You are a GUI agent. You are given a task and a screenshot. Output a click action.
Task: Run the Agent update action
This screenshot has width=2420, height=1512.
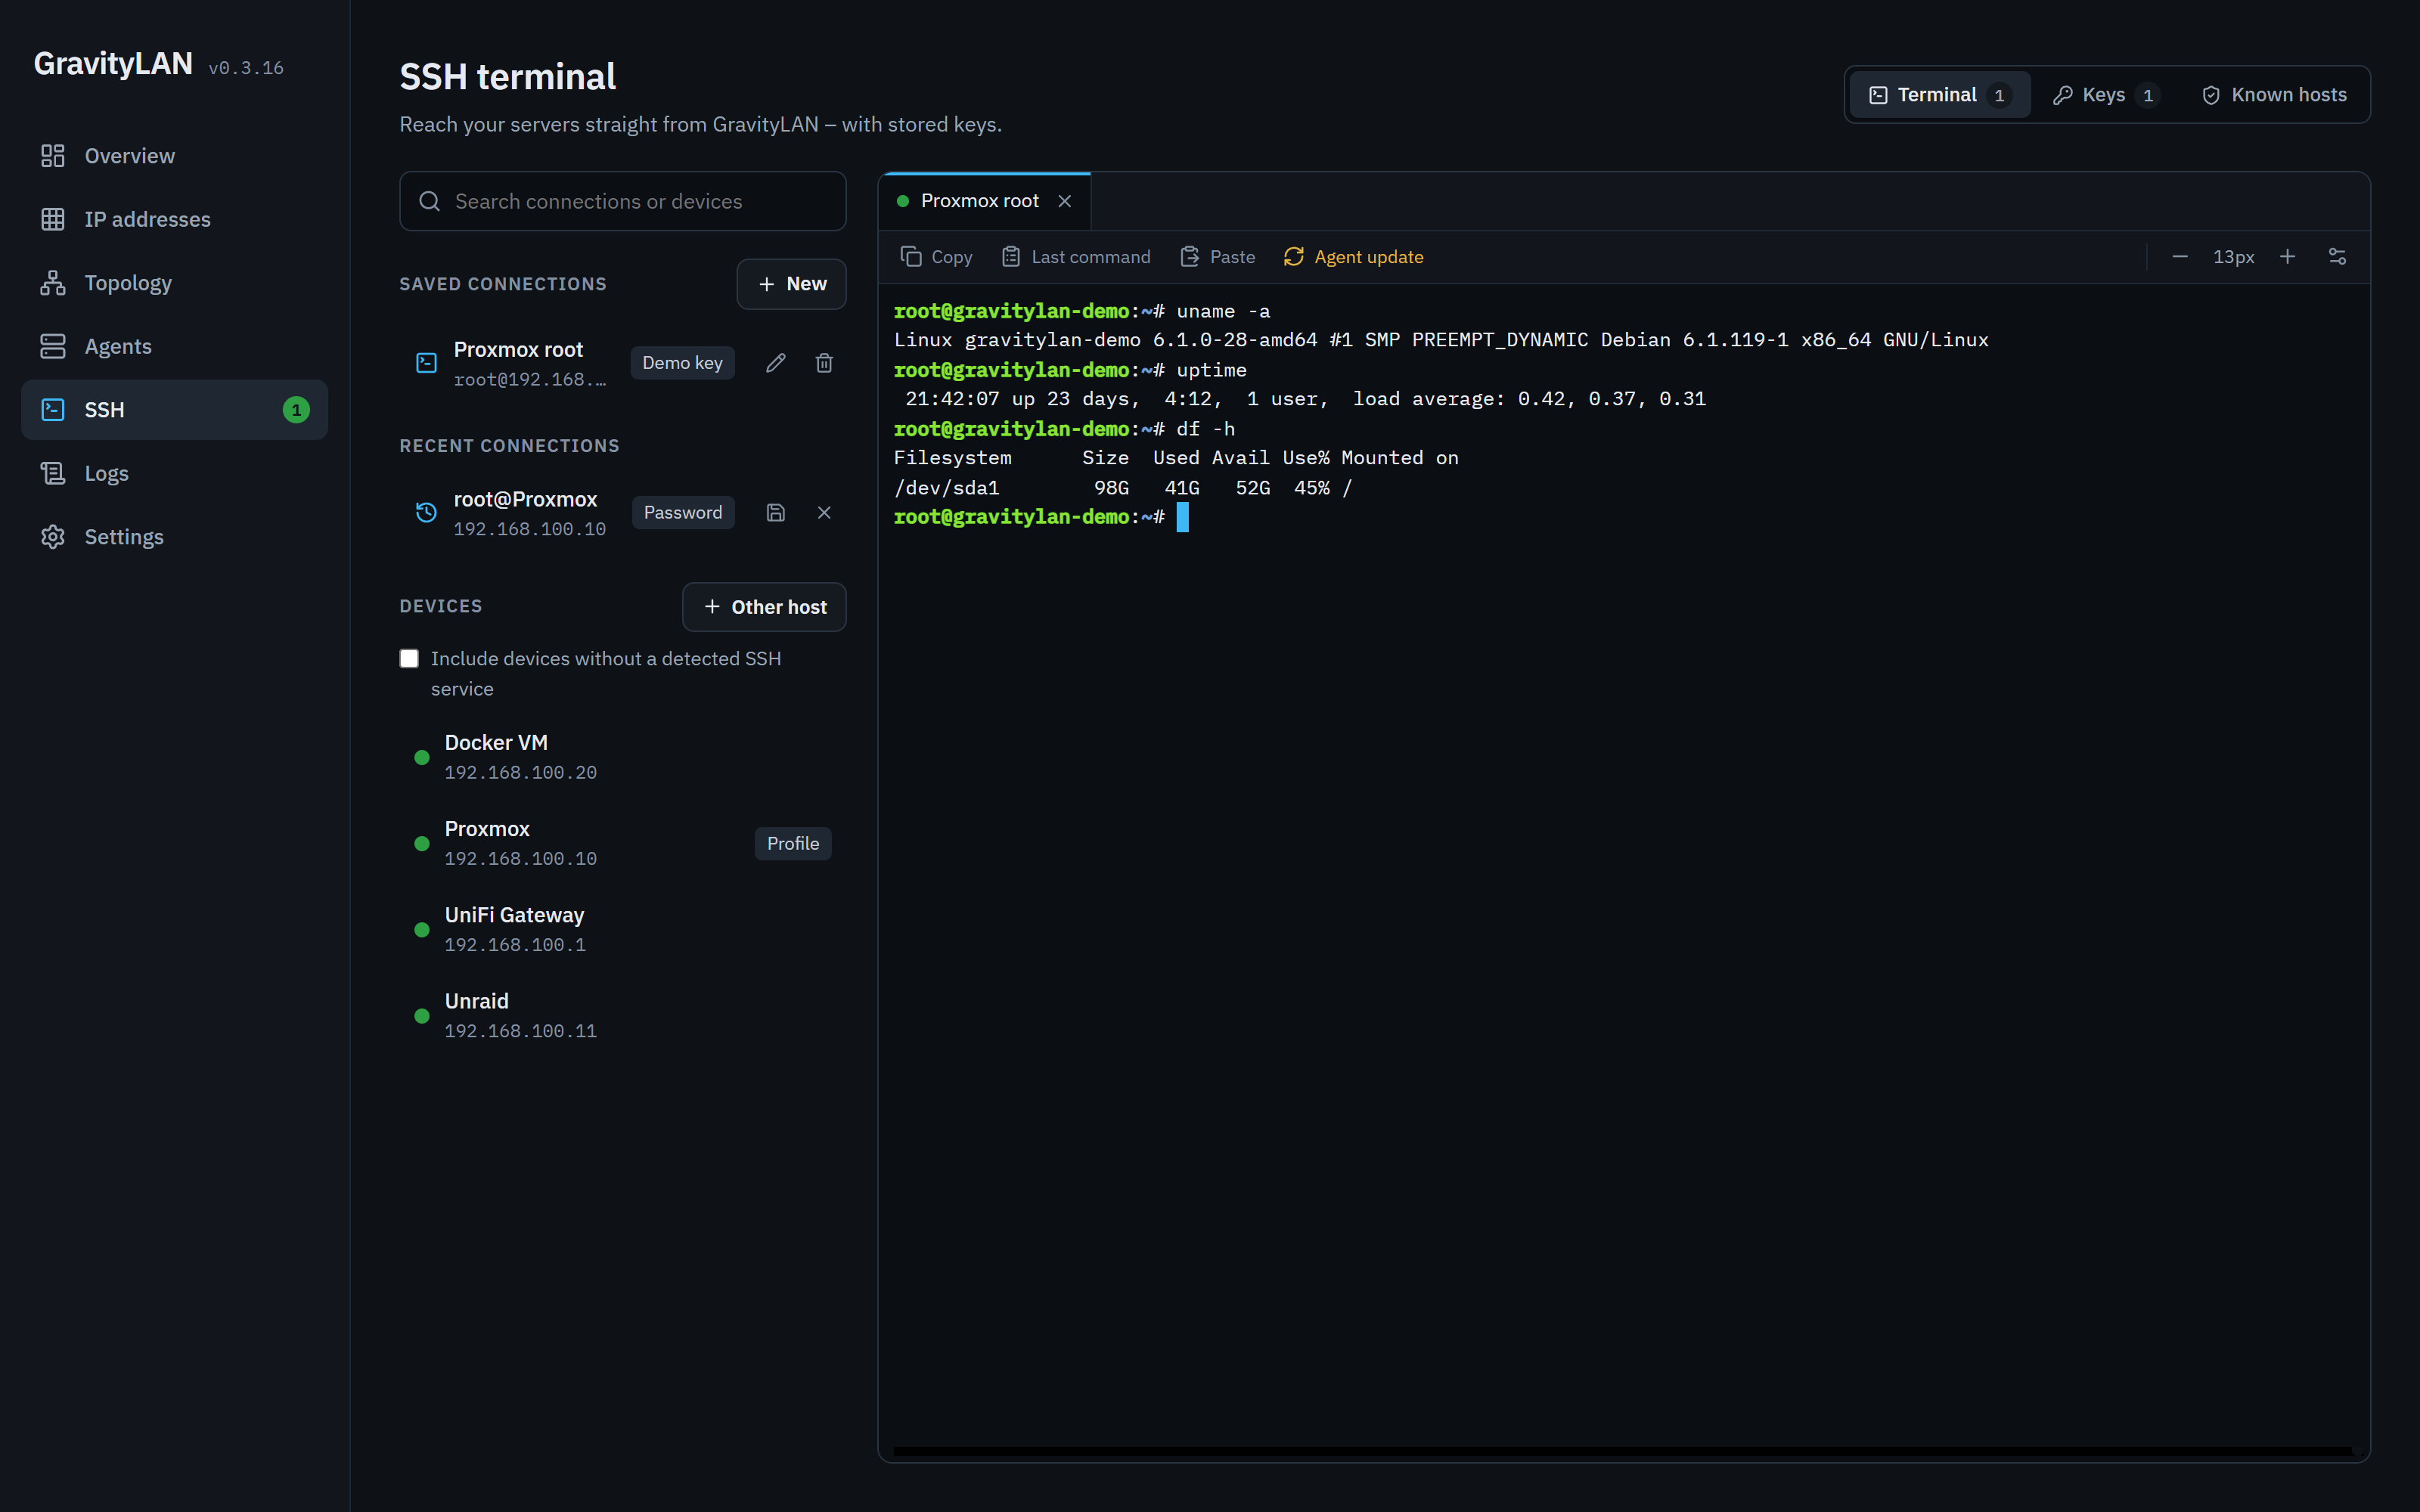[1353, 257]
